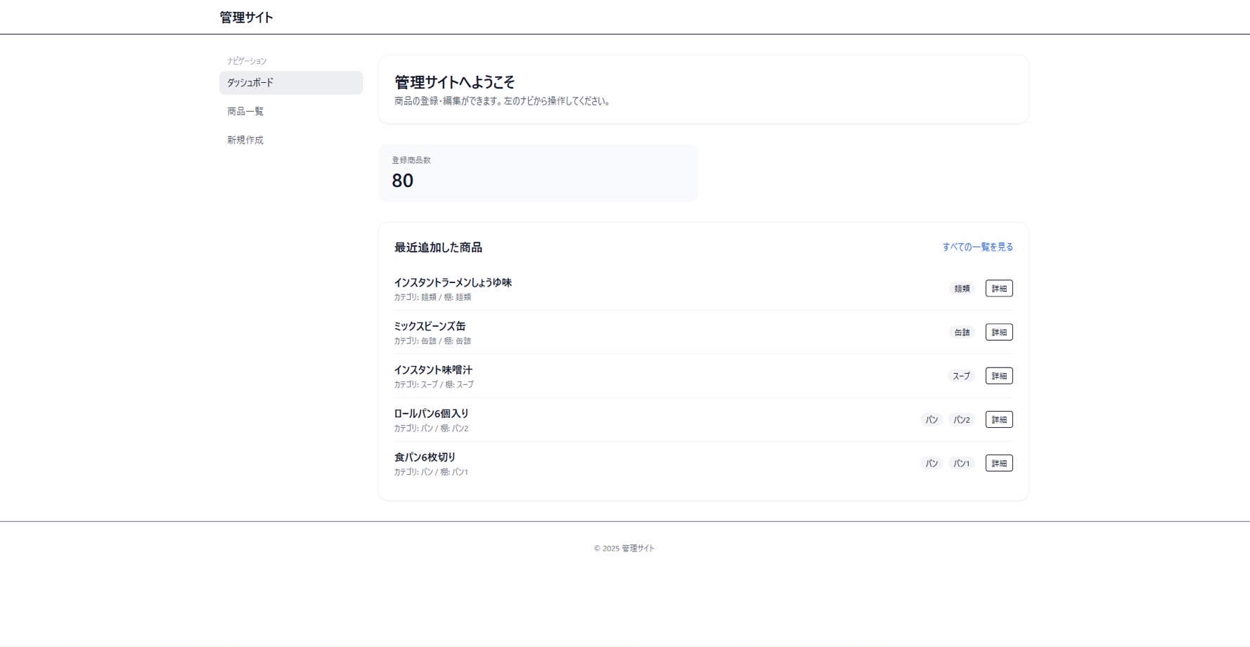Viewport: 1250px width, 647px height.
Task: Follow the すべての一覧を見る link
Action: (977, 247)
